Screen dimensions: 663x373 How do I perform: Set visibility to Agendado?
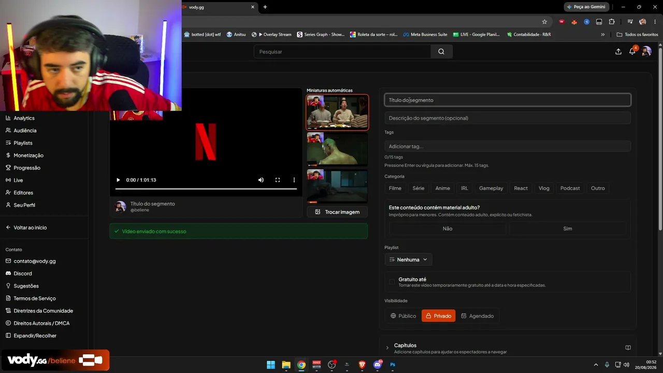tap(477, 316)
